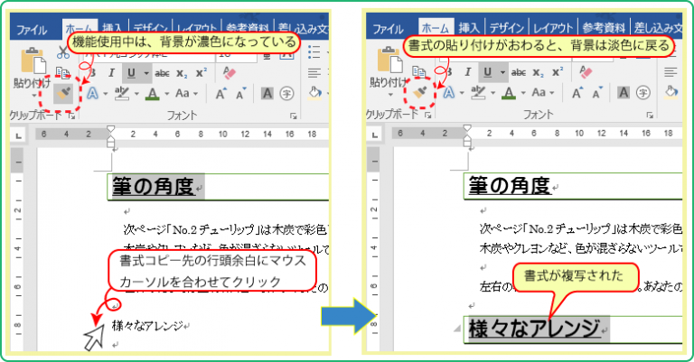
Task: Toggle Underline U in left window
Action: [131, 73]
